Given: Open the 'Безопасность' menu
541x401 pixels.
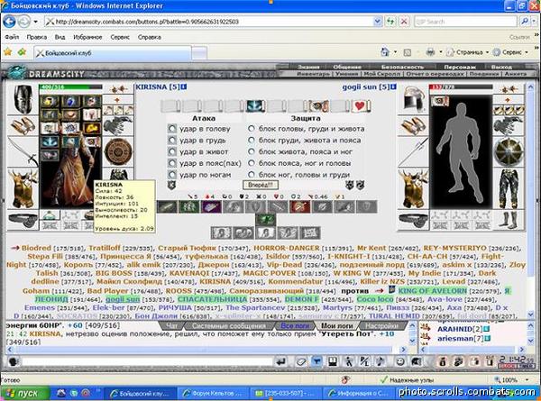Looking at the screenshot, I should [402, 67].
